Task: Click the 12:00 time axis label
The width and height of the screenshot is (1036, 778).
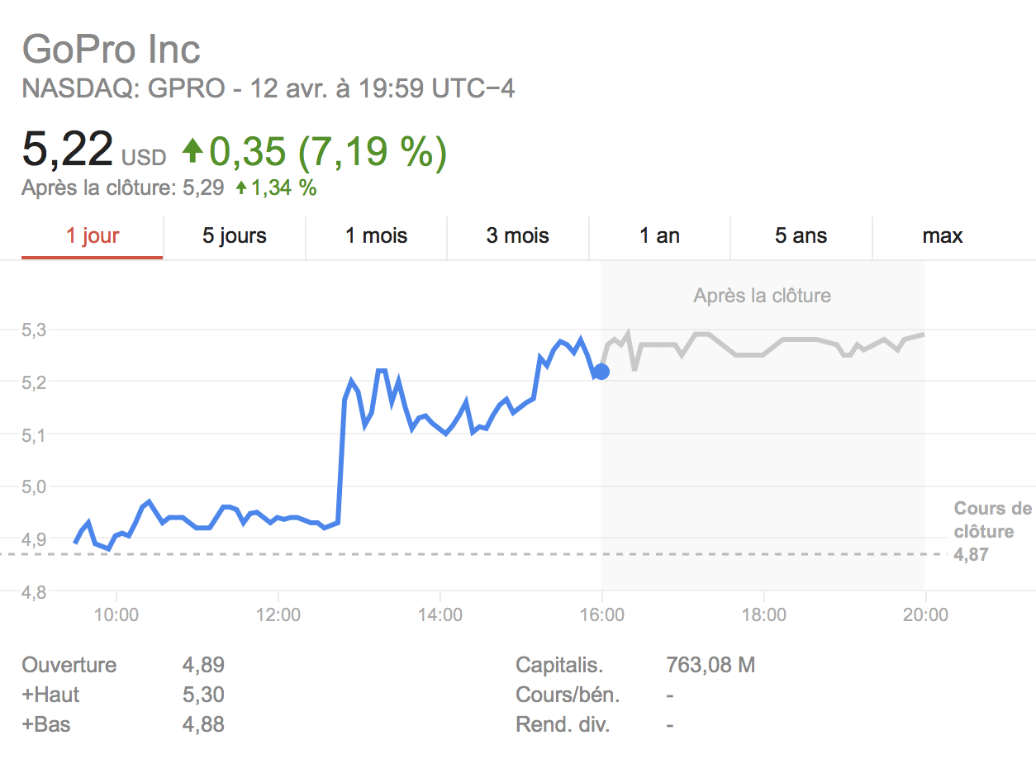Action: tap(278, 615)
